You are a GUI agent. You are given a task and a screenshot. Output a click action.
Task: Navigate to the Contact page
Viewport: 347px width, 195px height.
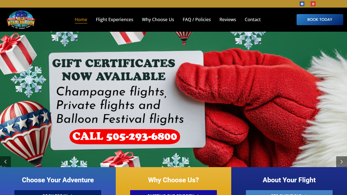(x=253, y=19)
